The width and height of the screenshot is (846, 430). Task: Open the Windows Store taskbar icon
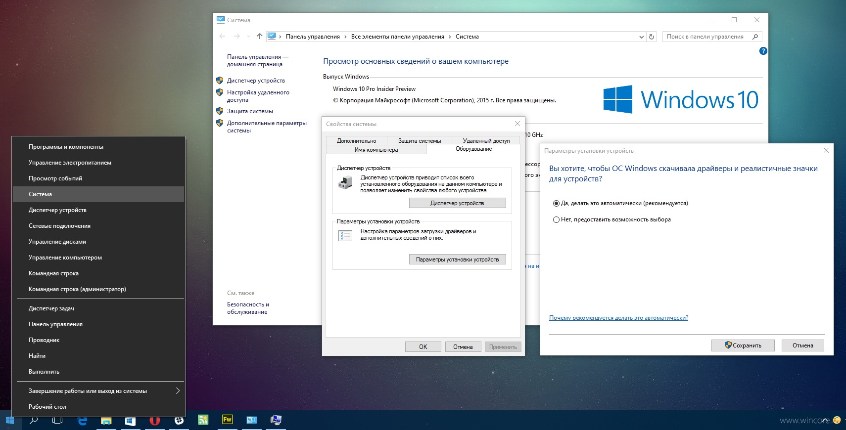coord(130,420)
